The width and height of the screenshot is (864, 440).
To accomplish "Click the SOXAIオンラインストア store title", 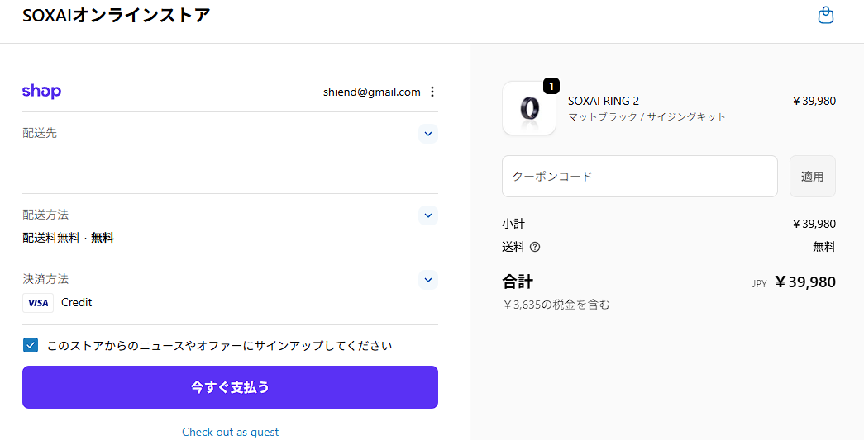I will click(117, 15).
